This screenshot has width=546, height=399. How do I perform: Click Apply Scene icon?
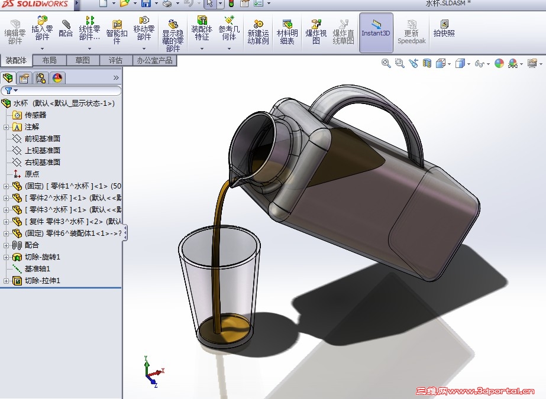coord(512,63)
